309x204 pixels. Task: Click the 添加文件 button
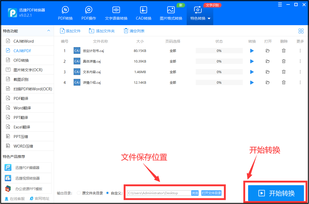pyautogui.click(x=70, y=31)
